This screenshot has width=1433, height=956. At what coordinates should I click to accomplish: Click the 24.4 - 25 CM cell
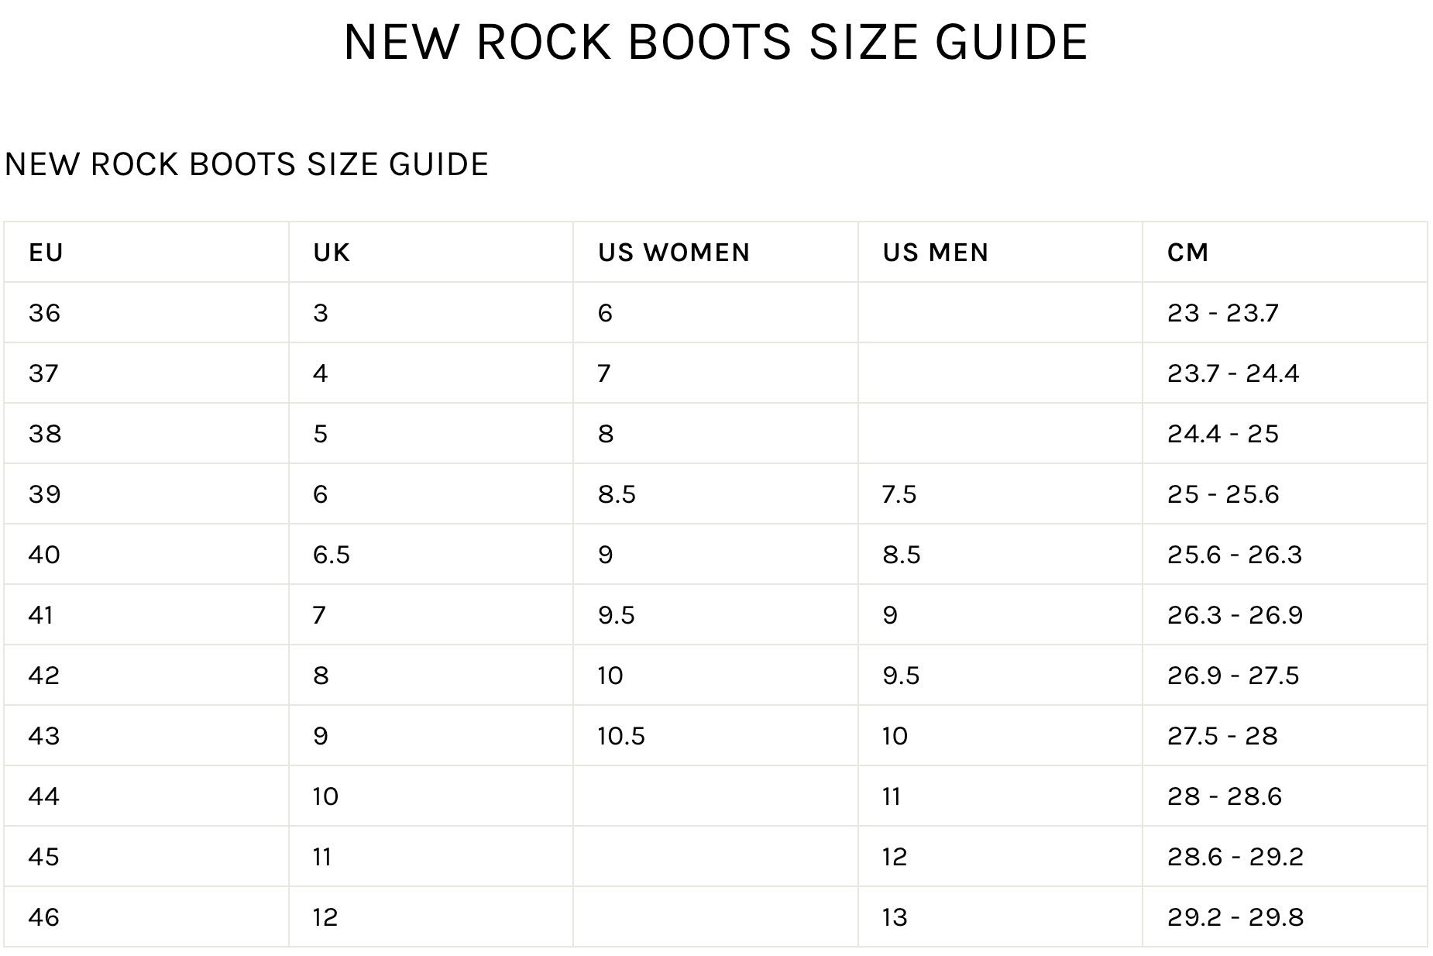[1222, 434]
